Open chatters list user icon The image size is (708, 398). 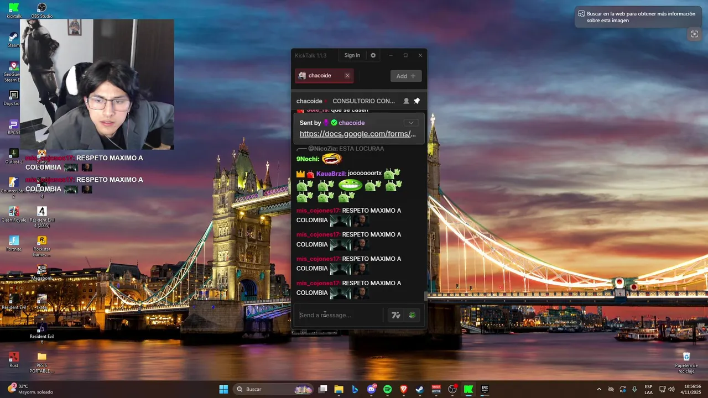[406, 101]
